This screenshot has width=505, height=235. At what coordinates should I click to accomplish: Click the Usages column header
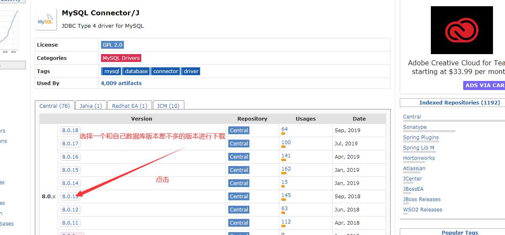(x=306, y=119)
